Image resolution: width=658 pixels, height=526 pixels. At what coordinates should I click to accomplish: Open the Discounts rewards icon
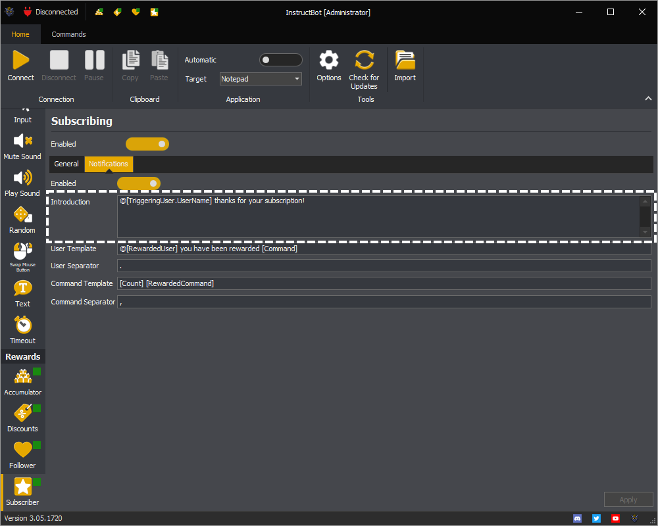point(22,413)
